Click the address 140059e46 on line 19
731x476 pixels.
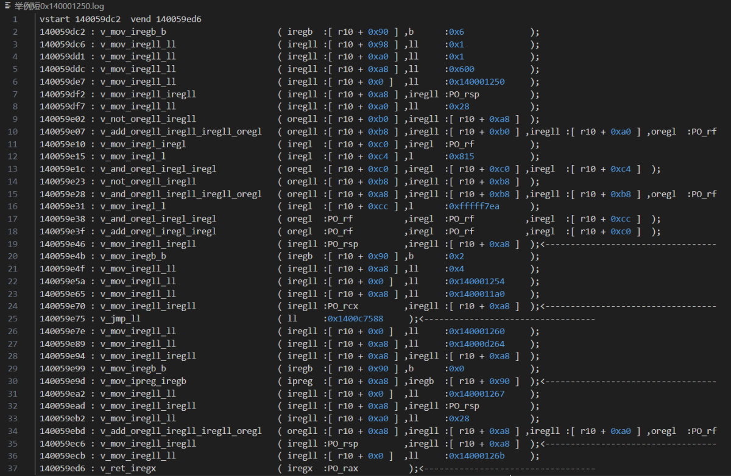[x=62, y=244]
